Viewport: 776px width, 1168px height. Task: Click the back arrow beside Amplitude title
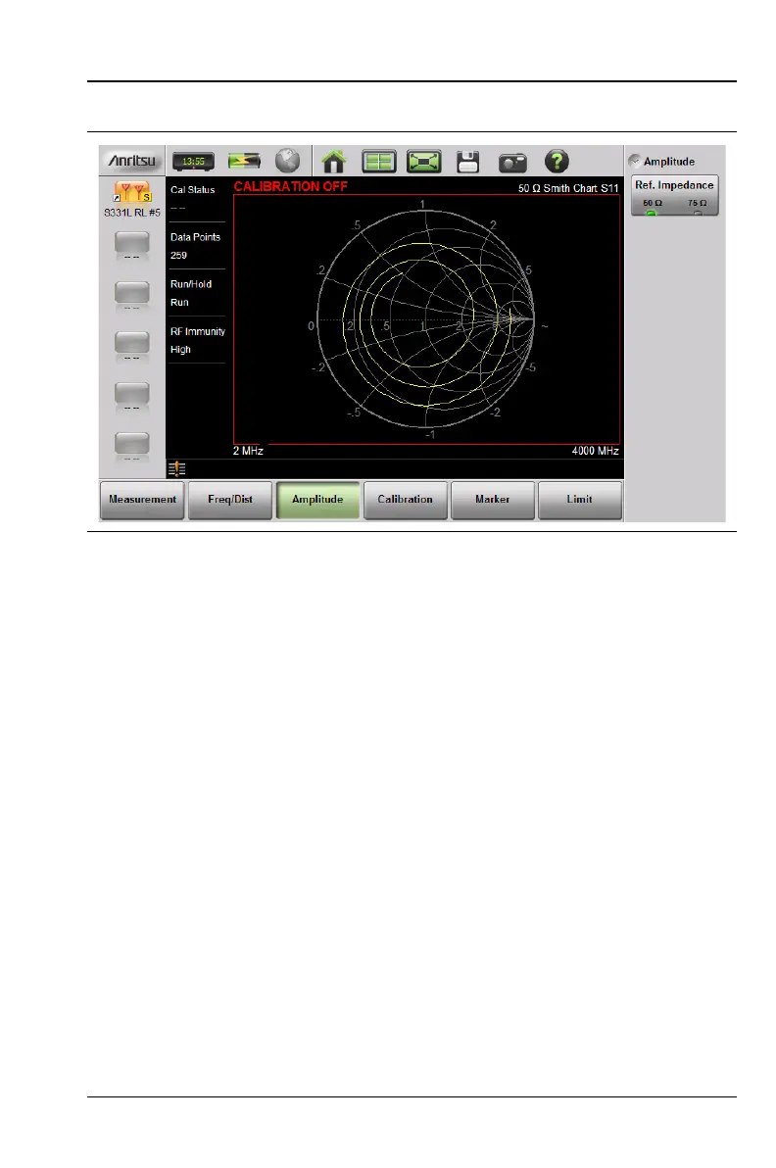point(635,161)
